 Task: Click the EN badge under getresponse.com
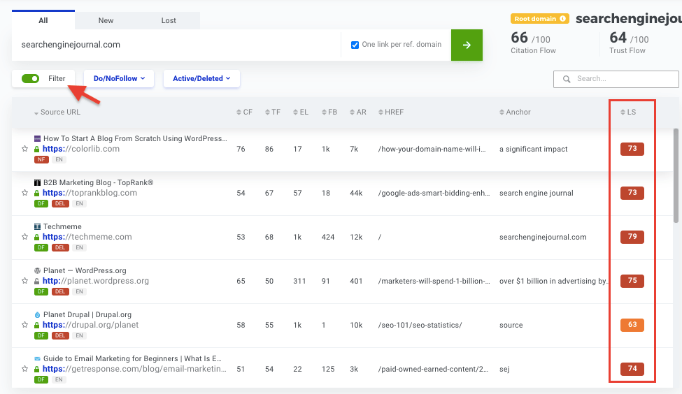(x=59, y=379)
